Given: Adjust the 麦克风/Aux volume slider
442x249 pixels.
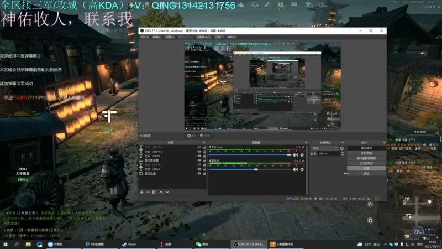Looking at the screenshot, I should 250,155.
